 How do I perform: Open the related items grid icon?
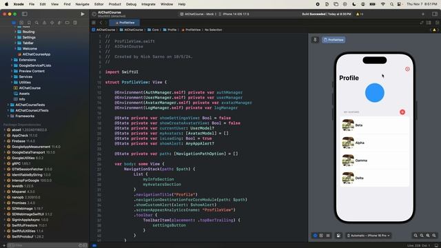coord(94,23)
